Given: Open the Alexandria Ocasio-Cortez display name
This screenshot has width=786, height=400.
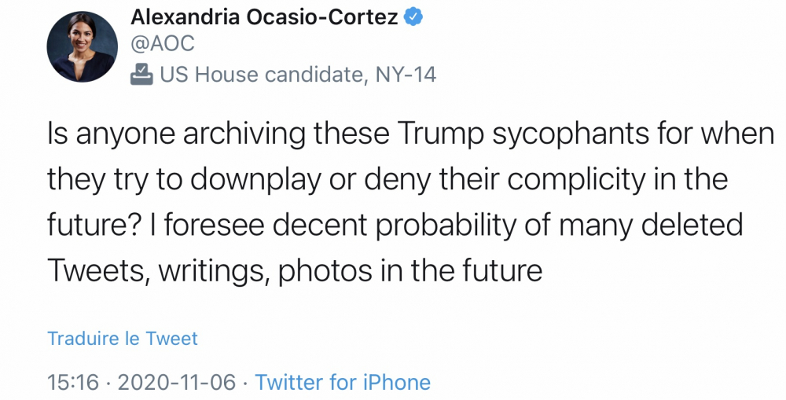Looking at the screenshot, I should [x=264, y=17].
